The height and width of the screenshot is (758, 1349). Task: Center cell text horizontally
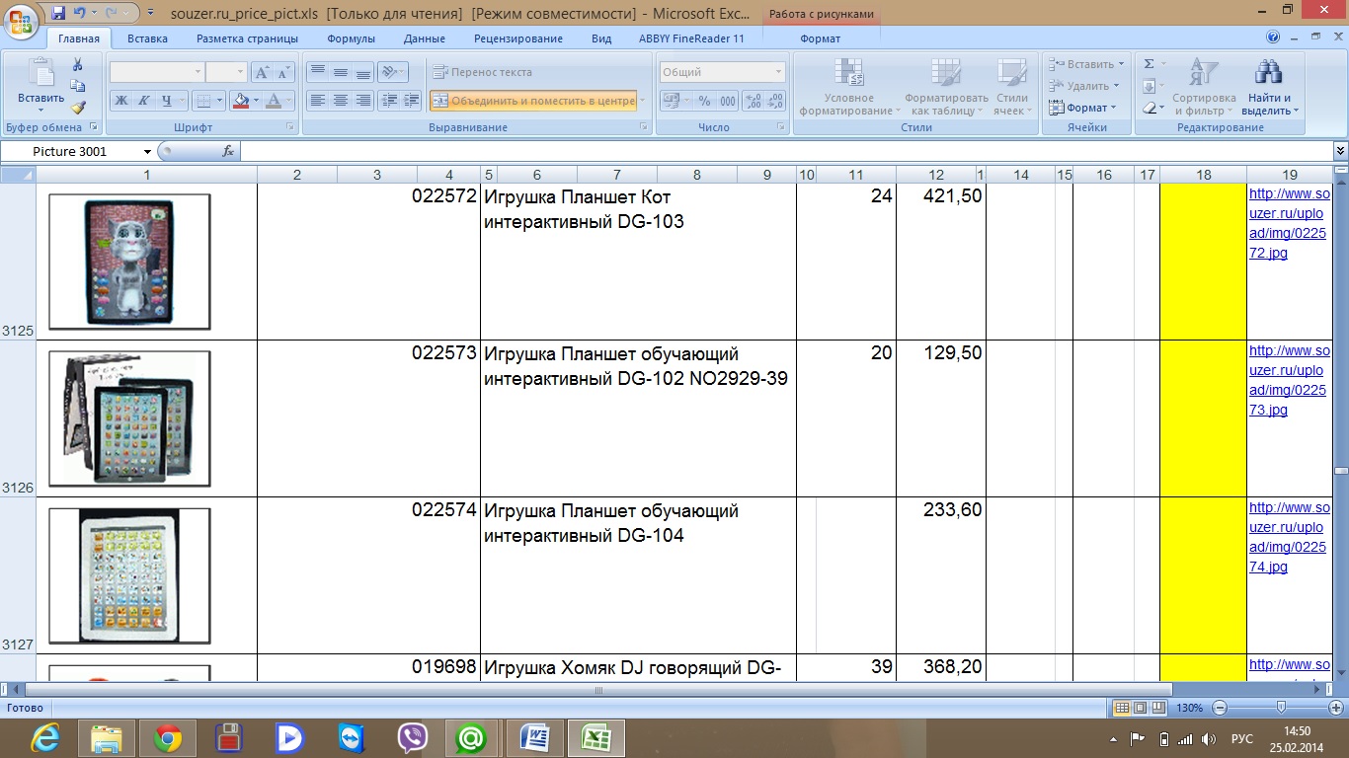coord(340,101)
